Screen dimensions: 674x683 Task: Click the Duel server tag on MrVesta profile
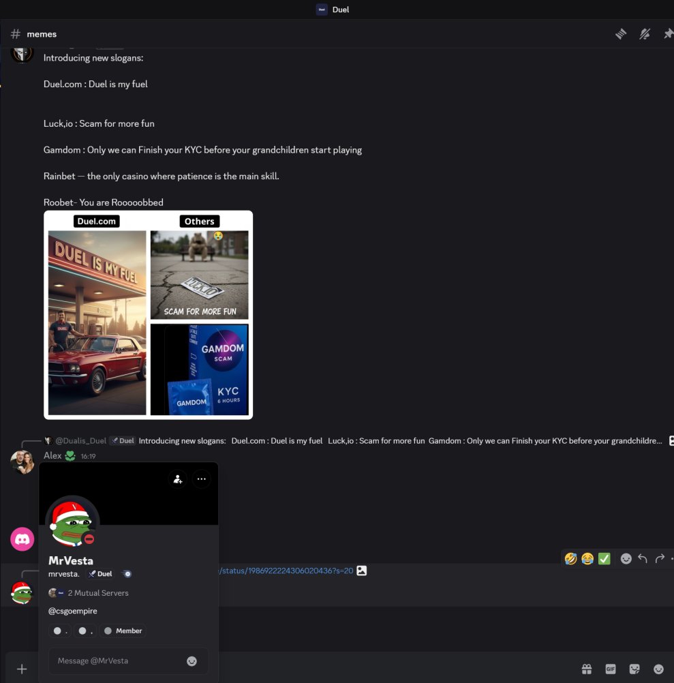coord(100,574)
